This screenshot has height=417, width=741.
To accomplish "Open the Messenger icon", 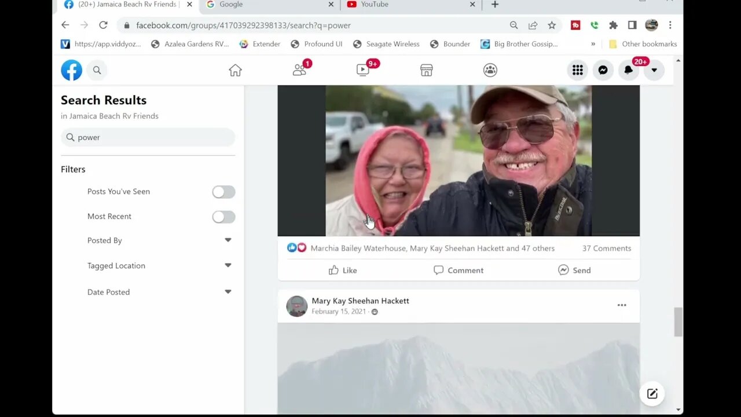I will 603,70.
